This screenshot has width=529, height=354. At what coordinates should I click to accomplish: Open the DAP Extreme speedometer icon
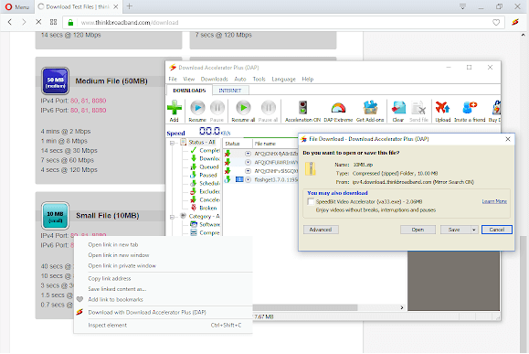click(x=338, y=108)
